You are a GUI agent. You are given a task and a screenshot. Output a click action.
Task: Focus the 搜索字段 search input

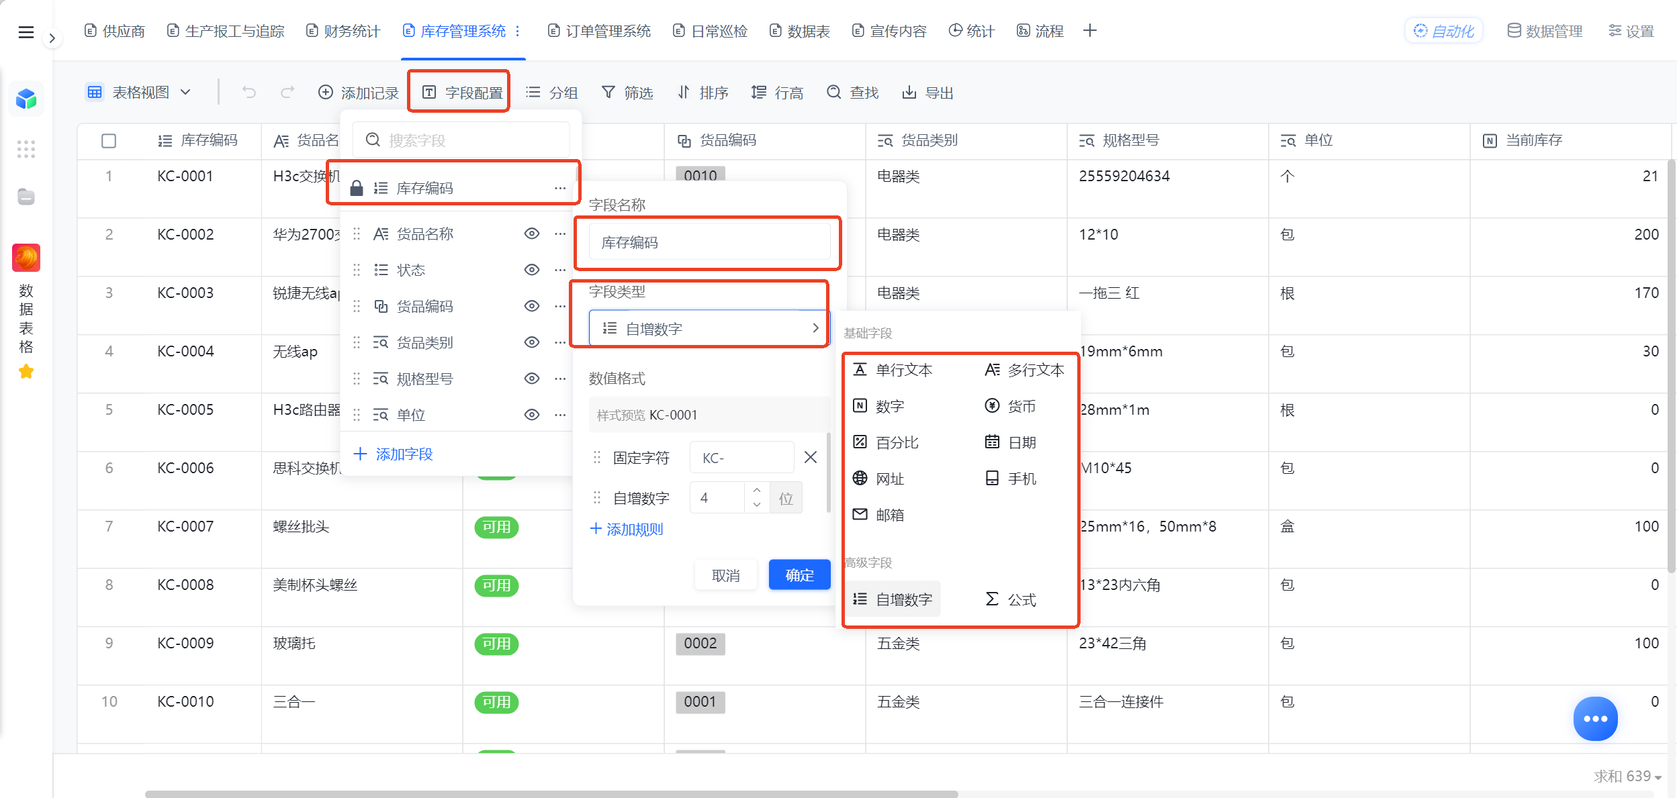[x=461, y=140]
